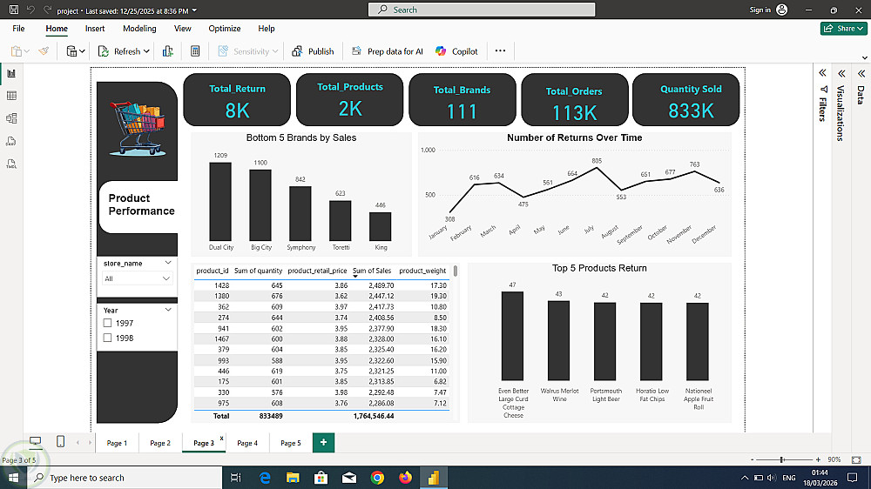Screen dimensions: 871x489
Task: Switch to Report view in the left sidebar
Action: coord(11,73)
